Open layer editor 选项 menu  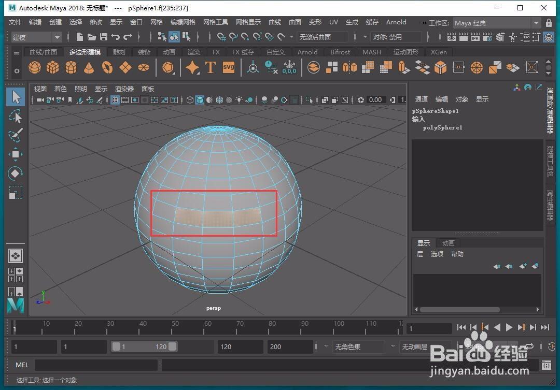[x=437, y=254]
